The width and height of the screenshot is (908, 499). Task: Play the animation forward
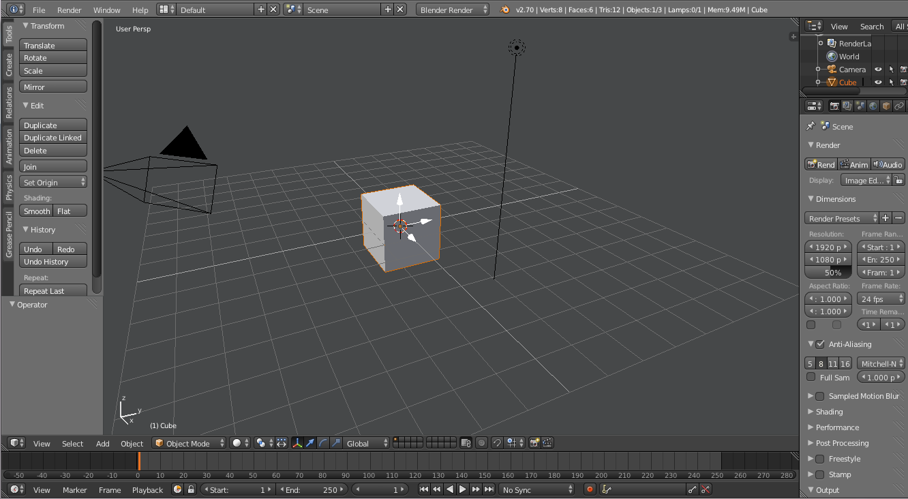(x=463, y=489)
